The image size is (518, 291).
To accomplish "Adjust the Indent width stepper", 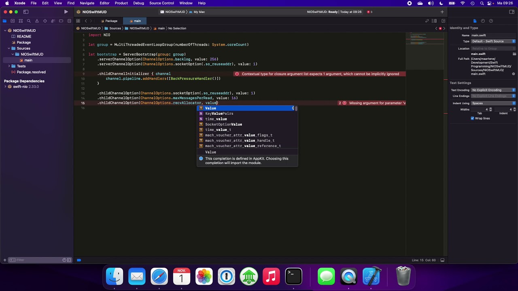I will (514, 110).
